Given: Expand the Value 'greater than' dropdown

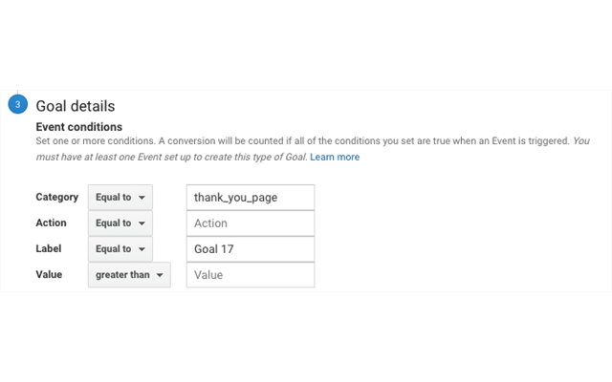Looking at the screenshot, I should coord(128,275).
